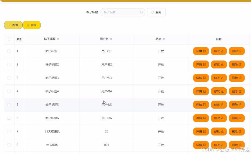Click 修改 for 21天练腹肌 post
The height and width of the screenshot is (154, 251).
point(219,132)
